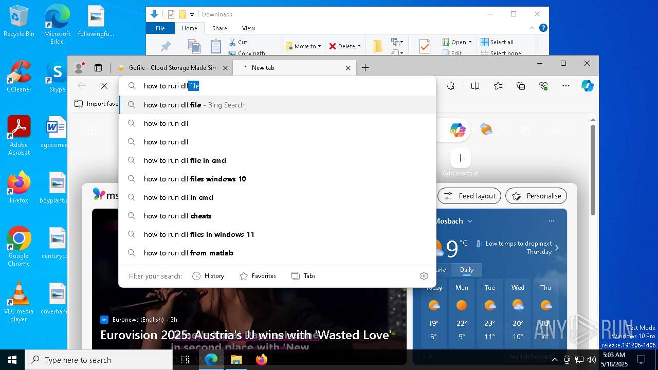Expand Mosbach location dropdown
Screen dimensions: 658x370
(470, 221)
